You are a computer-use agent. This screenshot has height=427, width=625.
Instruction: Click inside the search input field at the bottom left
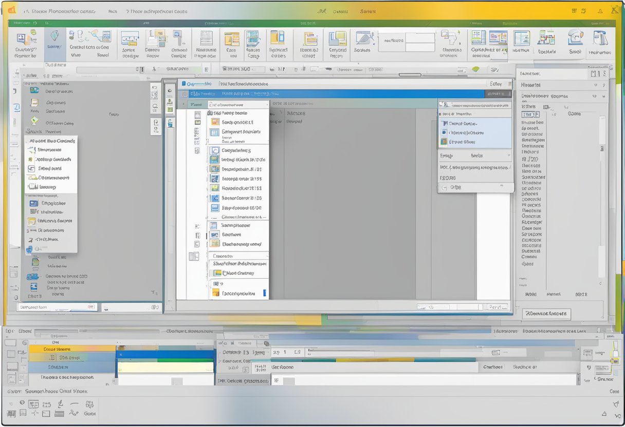click(57, 307)
